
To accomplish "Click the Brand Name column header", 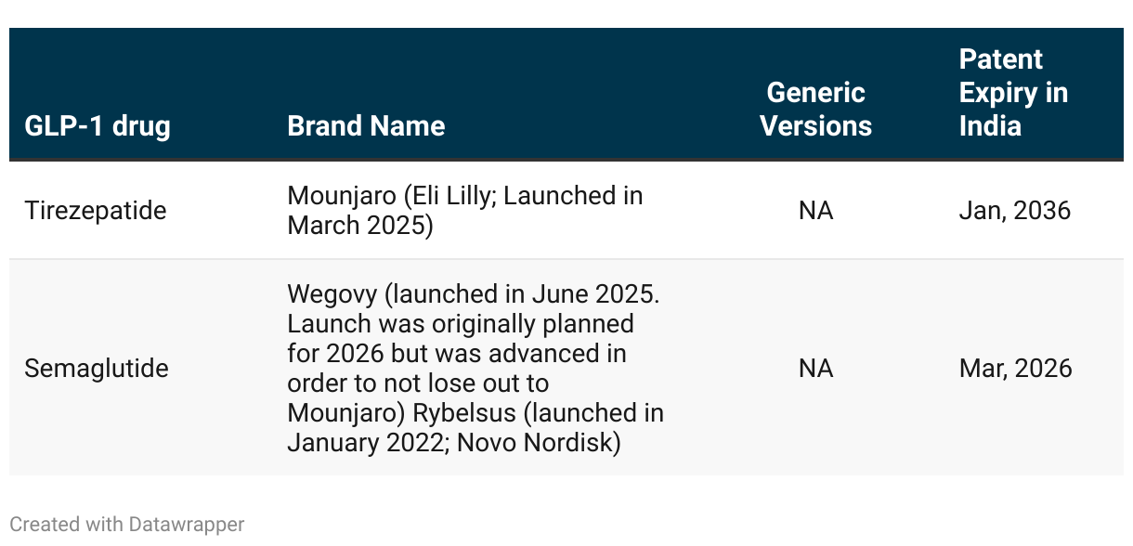I will (x=366, y=126).
